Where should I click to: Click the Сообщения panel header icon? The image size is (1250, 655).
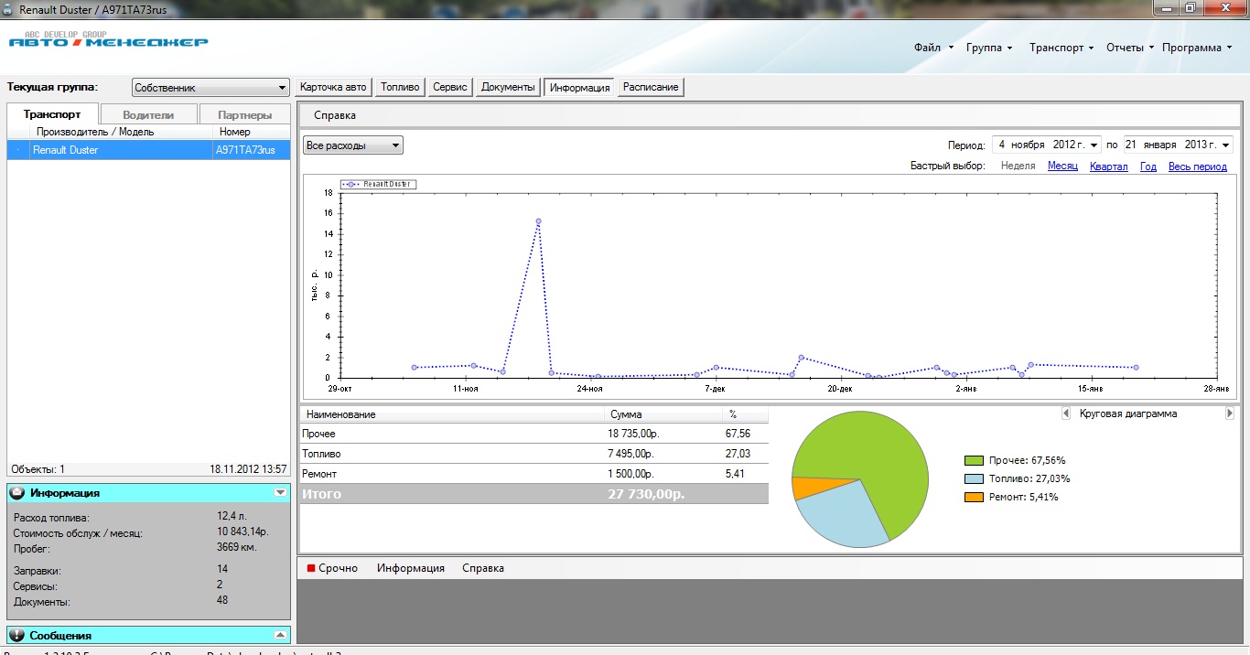(17, 635)
